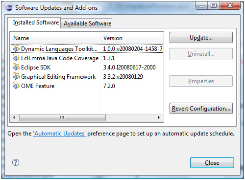Open help via the question mark icon
The image size is (245, 180).
tap(16, 162)
